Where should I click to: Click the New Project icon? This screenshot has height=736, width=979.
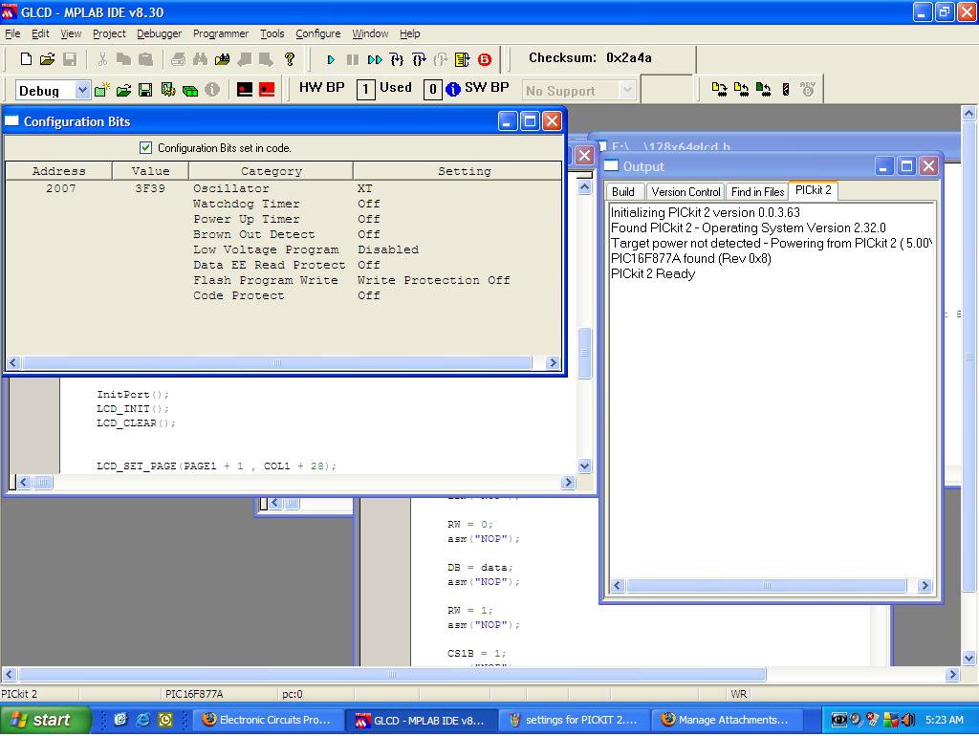101,90
